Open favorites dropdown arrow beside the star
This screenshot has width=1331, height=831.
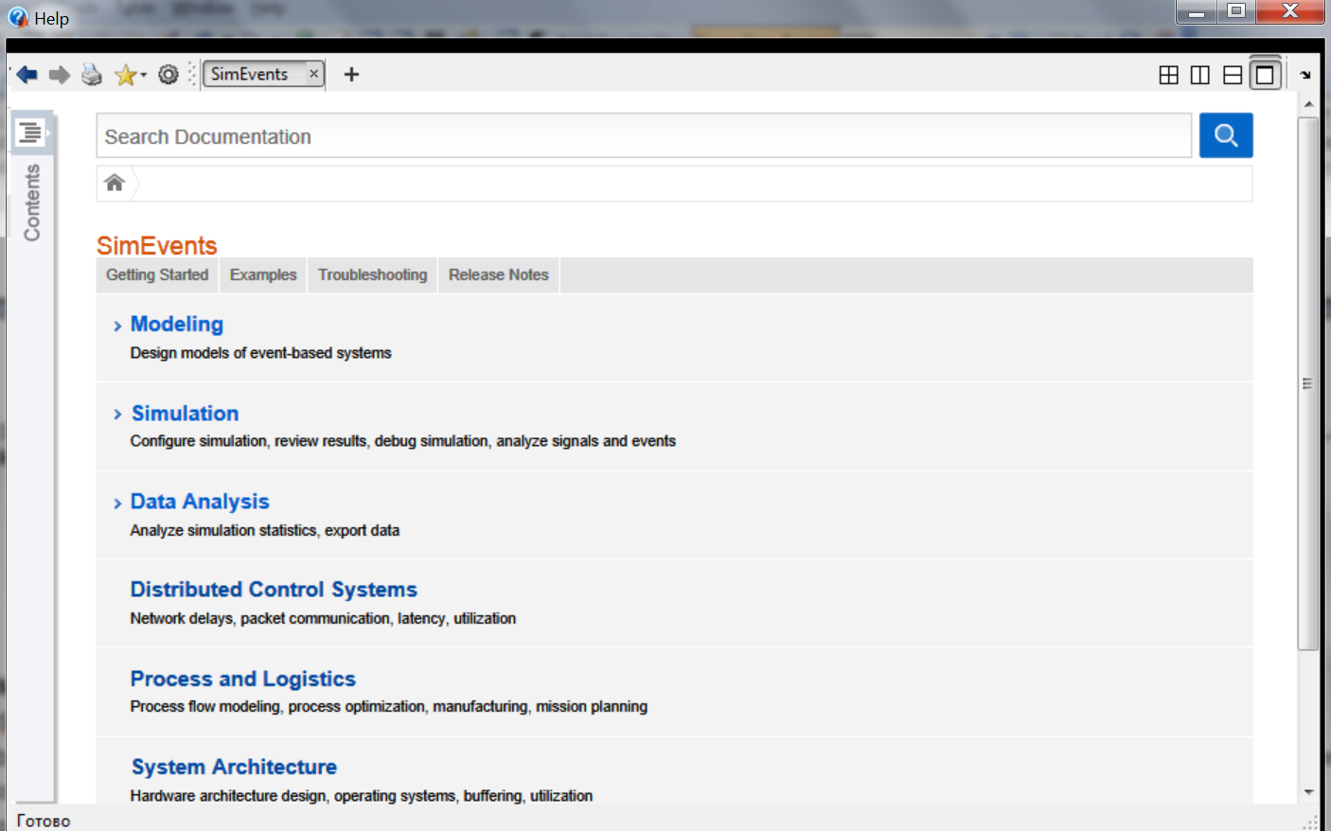pyautogui.click(x=144, y=75)
